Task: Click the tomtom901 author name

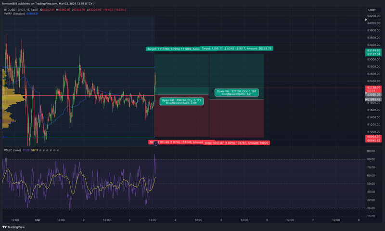Action: click(10, 4)
